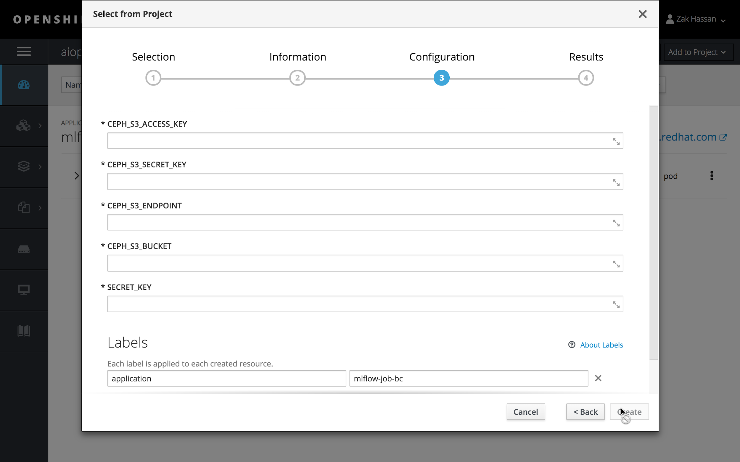Go to wizard step 2 Information
The height and width of the screenshot is (462, 740).
point(297,78)
